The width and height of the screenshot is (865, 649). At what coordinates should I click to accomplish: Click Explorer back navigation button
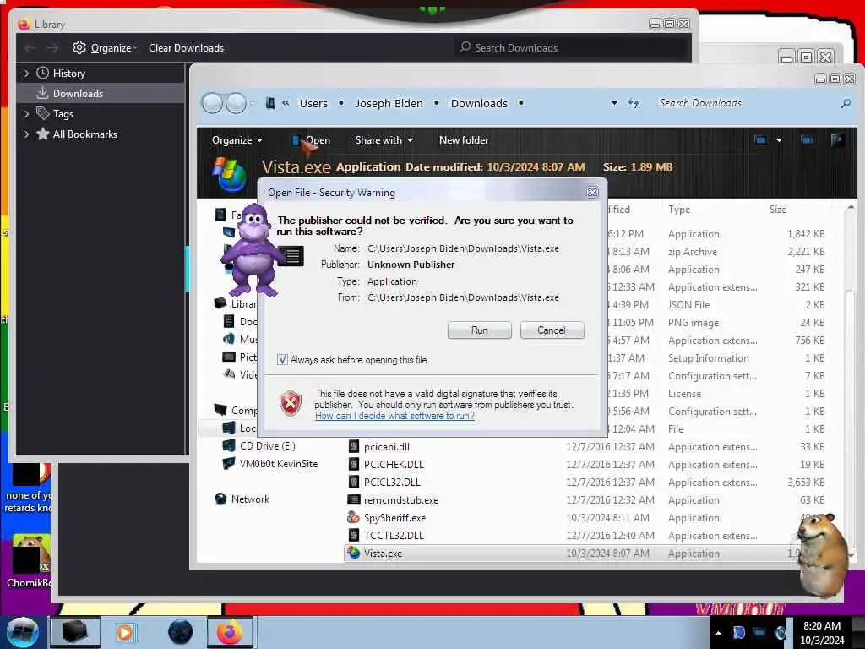pyautogui.click(x=212, y=103)
